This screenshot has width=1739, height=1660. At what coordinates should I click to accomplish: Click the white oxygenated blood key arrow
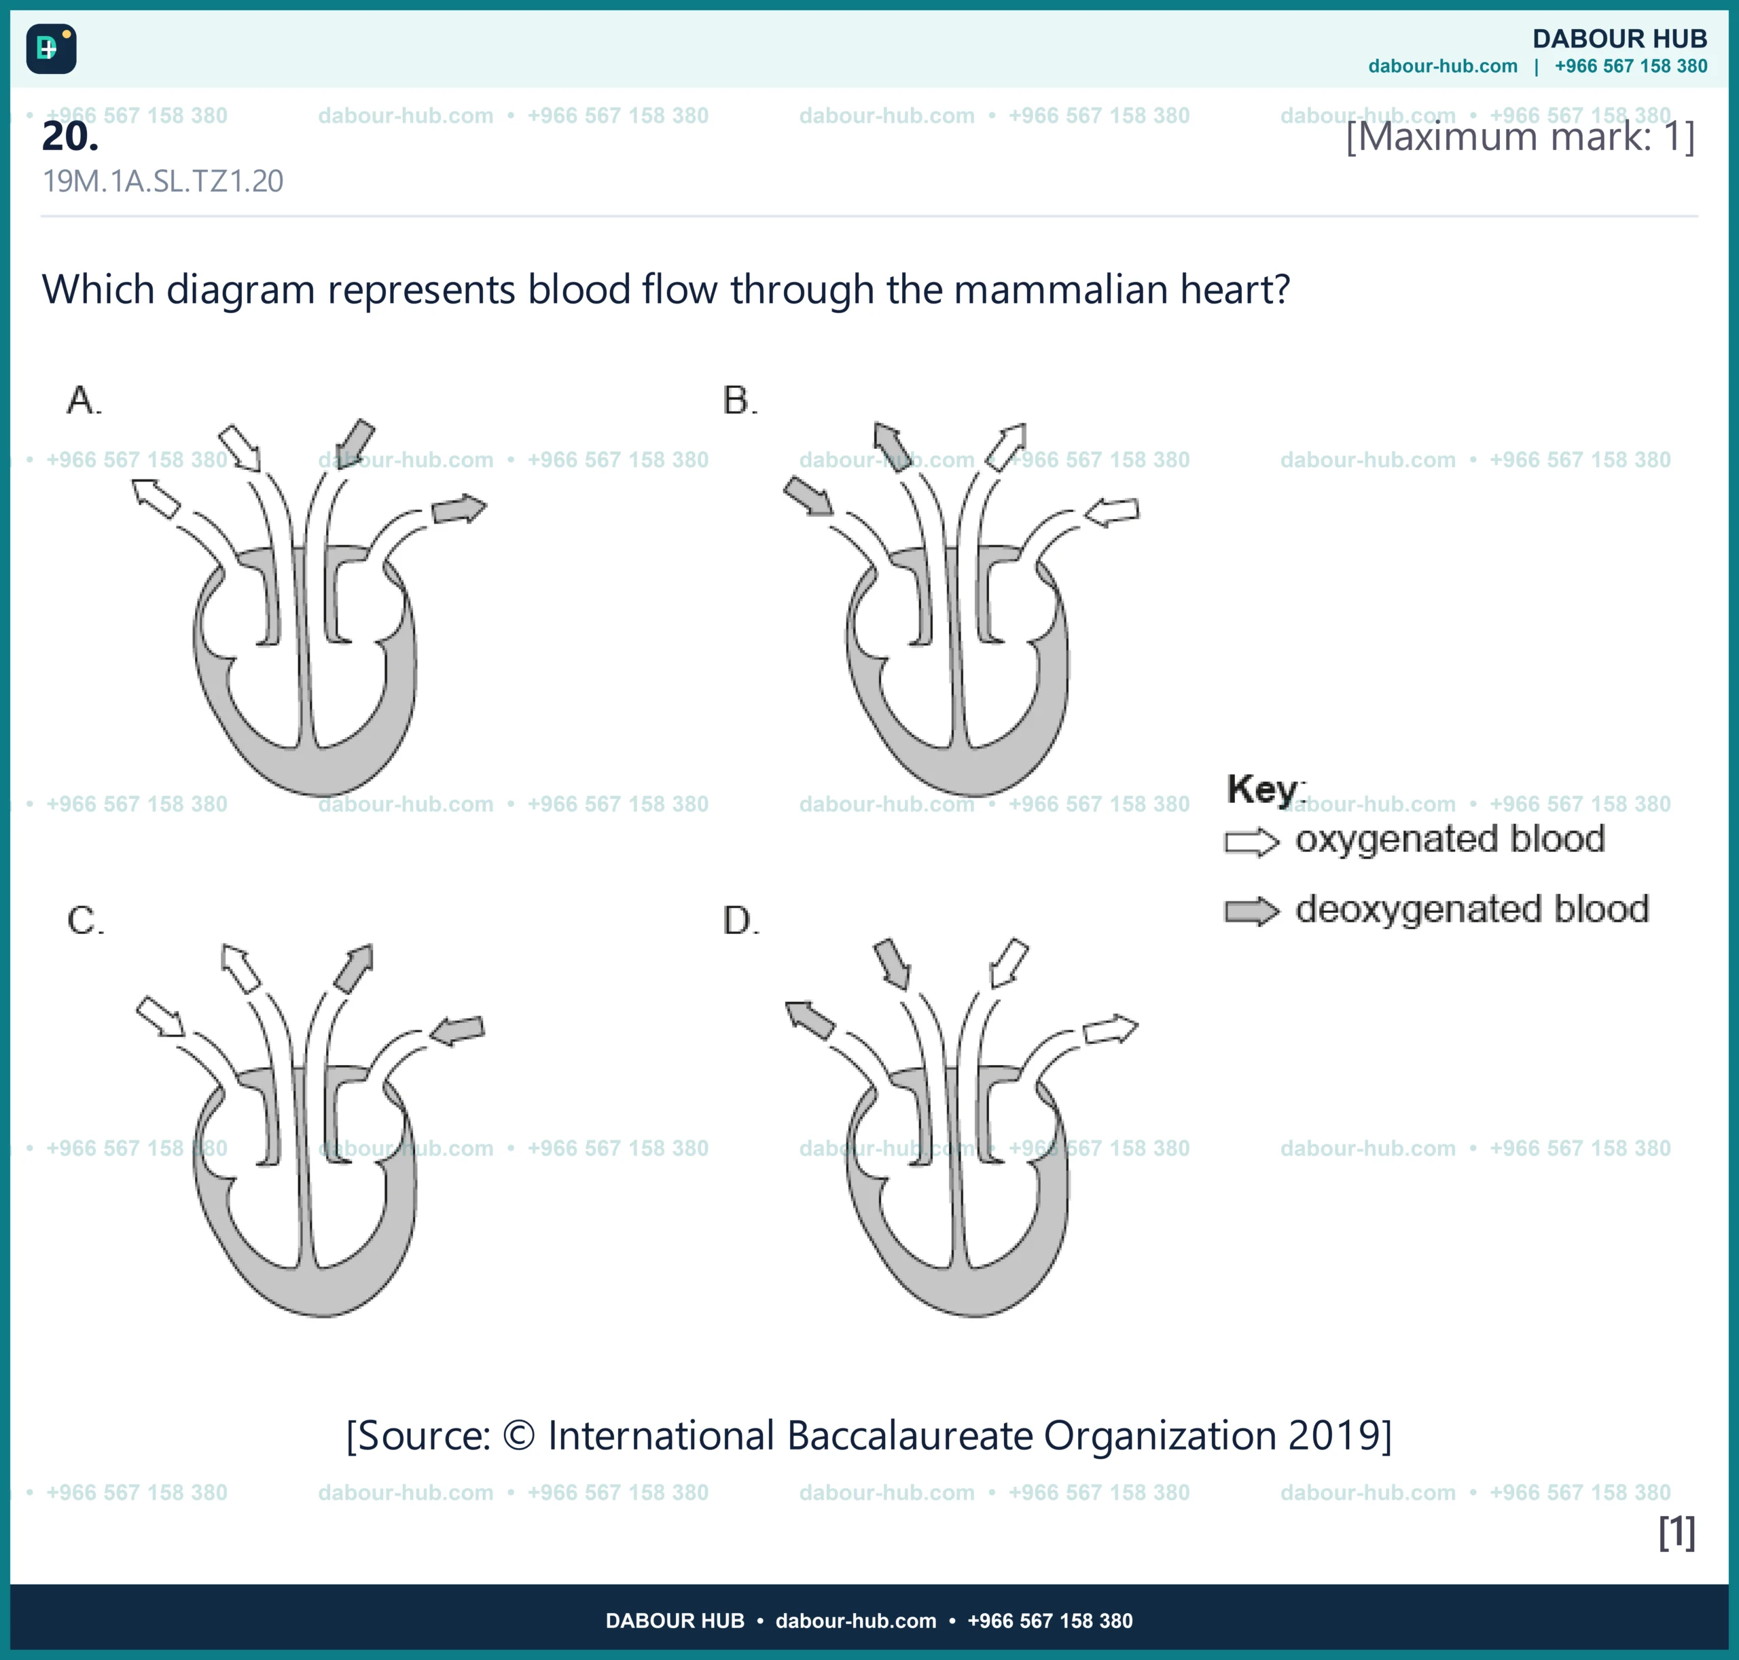coord(1251,842)
